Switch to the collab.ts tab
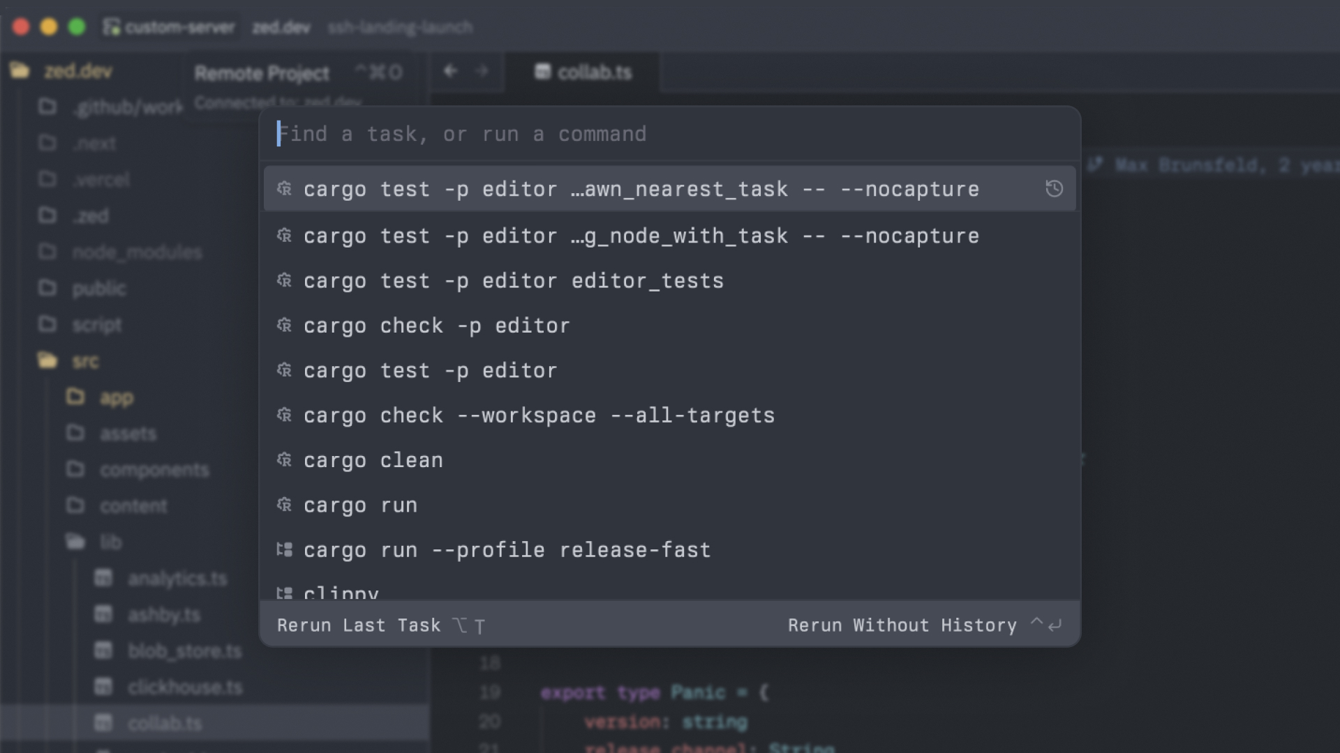The image size is (1340, 753). (x=593, y=72)
